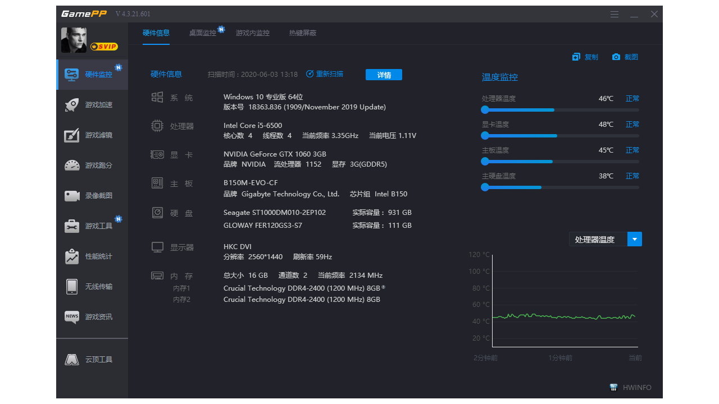
Task: Click 正常 status beside 主板温度
Action: click(x=632, y=150)
